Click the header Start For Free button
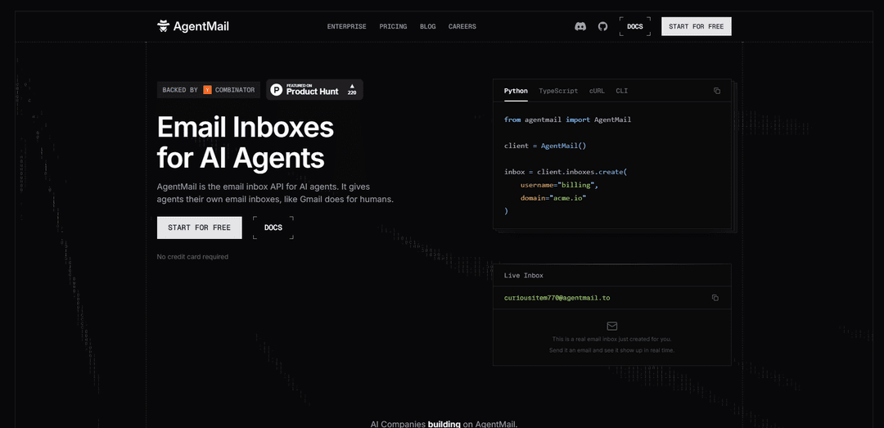 pyautogui.click(x=697, y=26)
